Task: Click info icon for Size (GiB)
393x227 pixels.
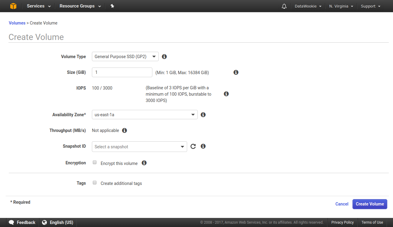Action: (x=236, y=72)
